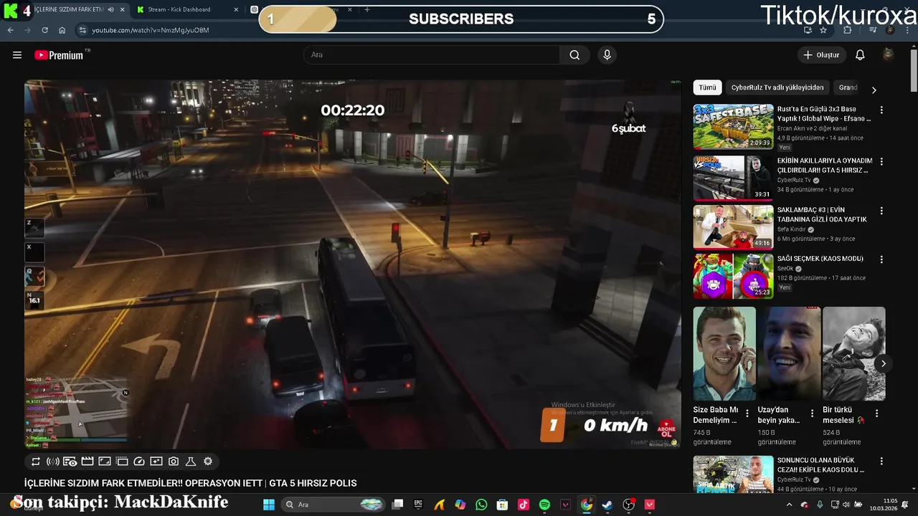Show the next shorts with the shelf arrow
Viewport: 918px width, 516px height.
(x=883, y=363)
